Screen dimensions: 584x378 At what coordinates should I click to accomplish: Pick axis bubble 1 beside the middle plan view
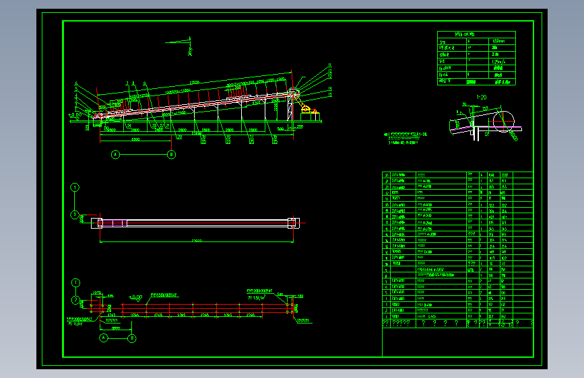[x=75, y=187]
